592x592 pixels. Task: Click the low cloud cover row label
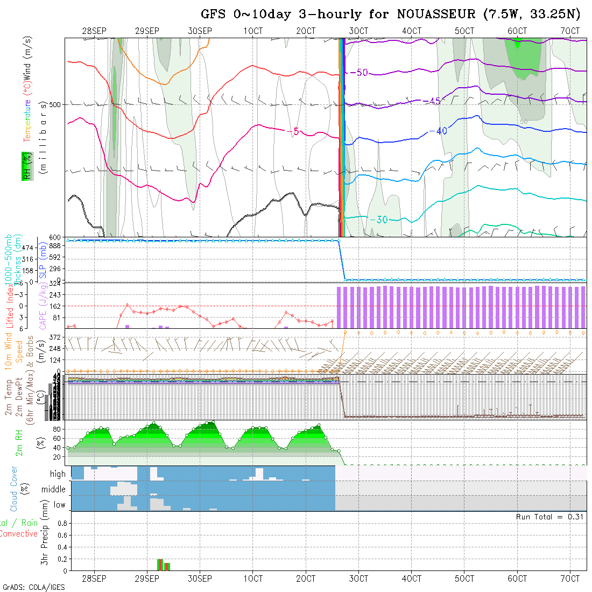[x=59, y=505]
